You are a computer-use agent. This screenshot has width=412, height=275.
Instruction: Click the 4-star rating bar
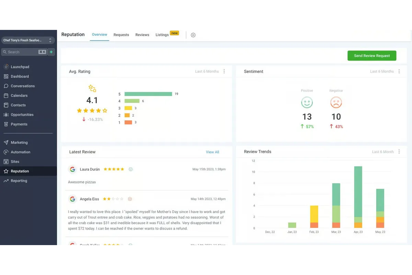pos(132,101)
